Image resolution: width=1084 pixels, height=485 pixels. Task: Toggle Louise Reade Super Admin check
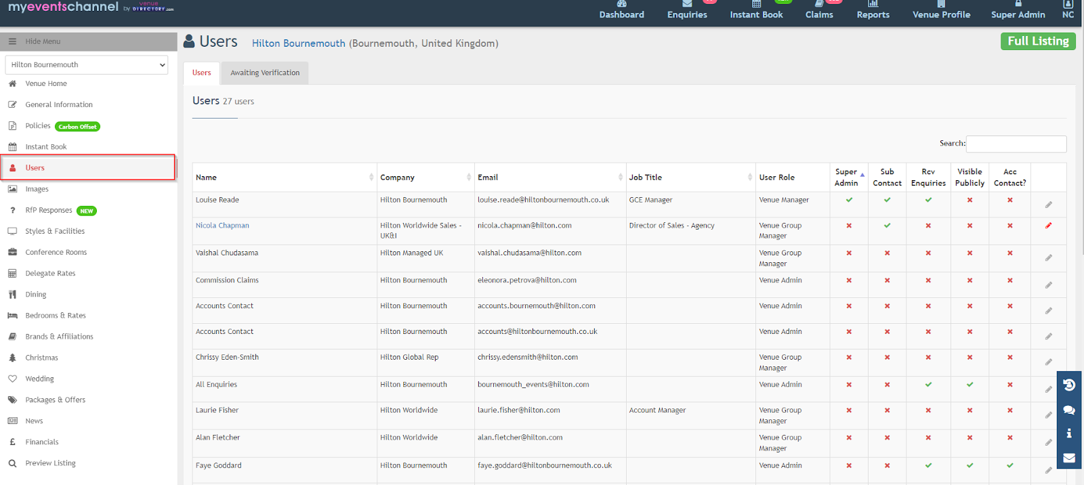(x=849, y=200)
